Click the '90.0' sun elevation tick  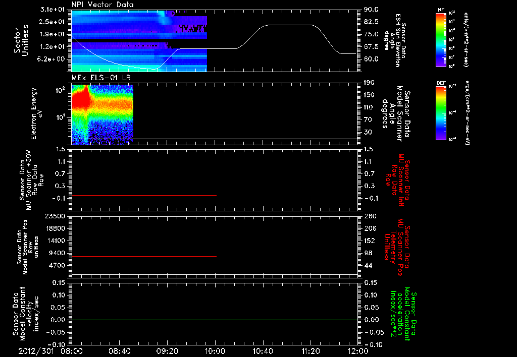point(371,10)
